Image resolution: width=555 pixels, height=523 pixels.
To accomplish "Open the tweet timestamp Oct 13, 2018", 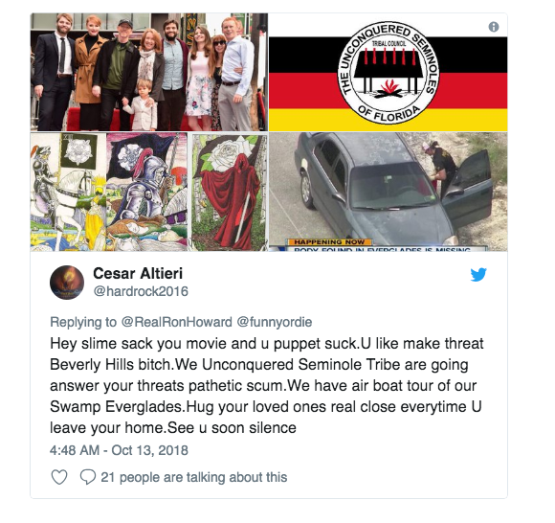I will click(x=119, y=450).
